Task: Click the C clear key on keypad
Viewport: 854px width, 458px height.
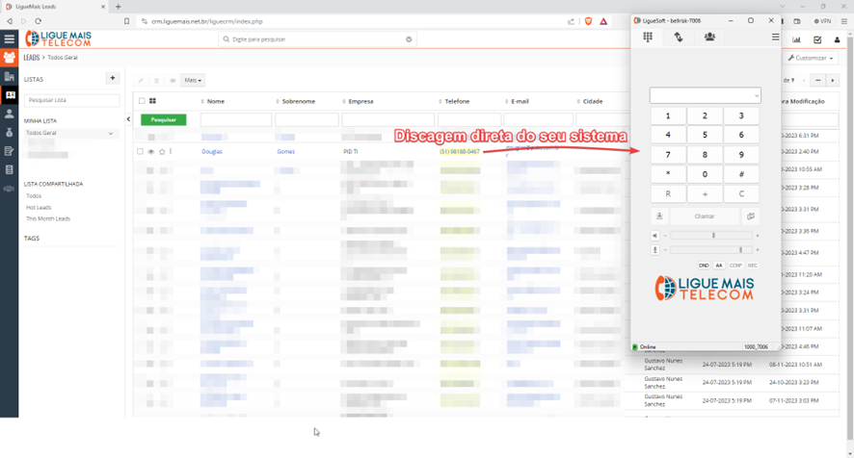Action: (741, 193)
